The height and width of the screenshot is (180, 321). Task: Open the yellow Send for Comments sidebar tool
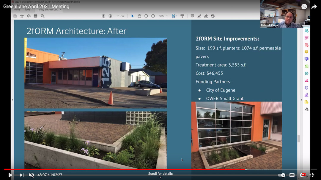[306, 102]
